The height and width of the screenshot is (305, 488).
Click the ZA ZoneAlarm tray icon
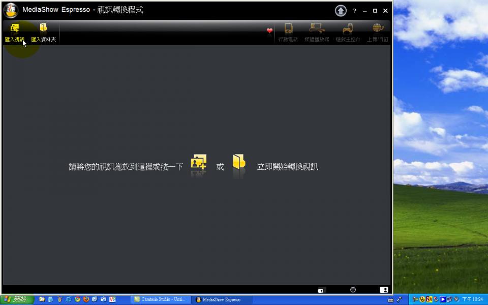429,299
